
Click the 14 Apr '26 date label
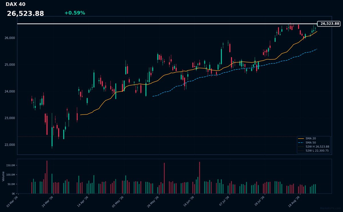point(82,201)
